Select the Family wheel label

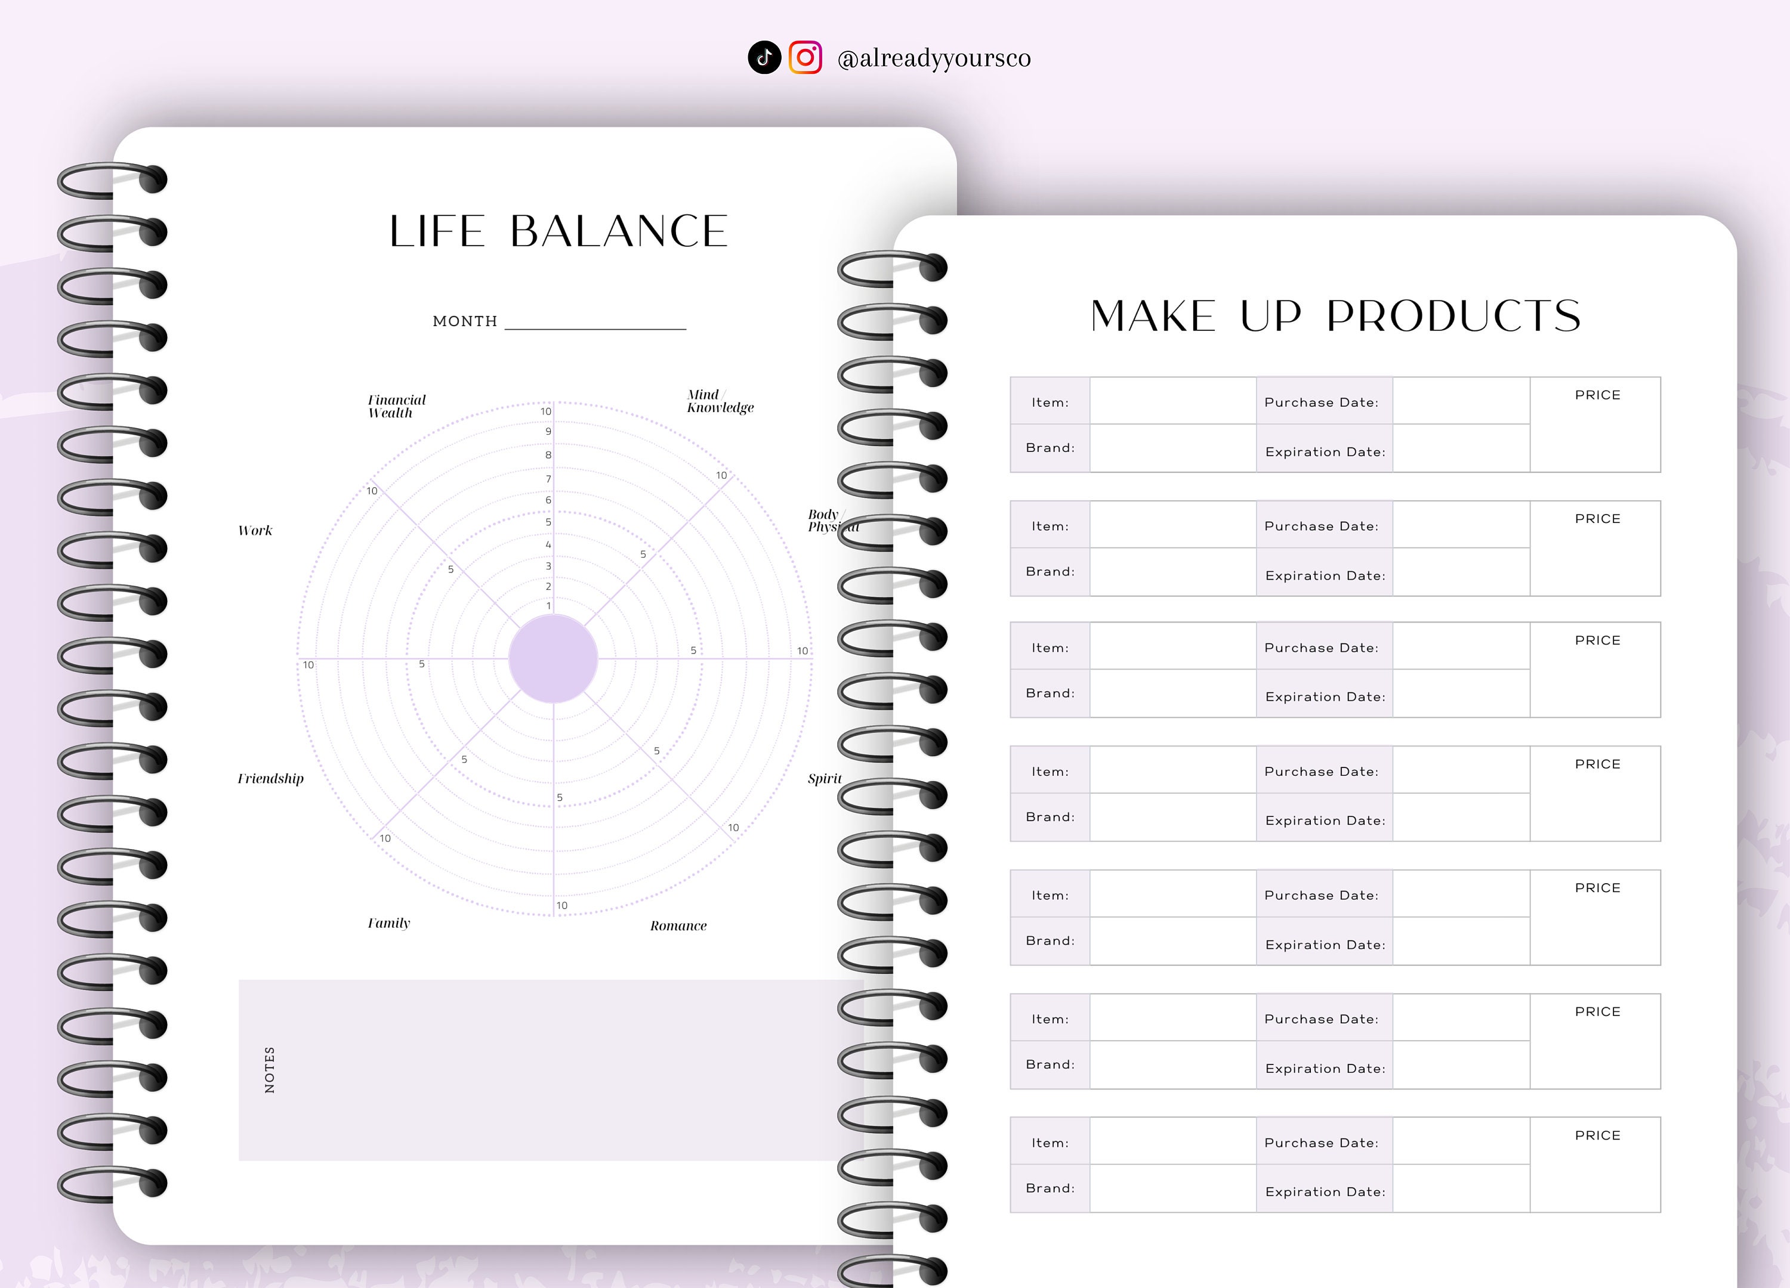(x=389, y=923)
